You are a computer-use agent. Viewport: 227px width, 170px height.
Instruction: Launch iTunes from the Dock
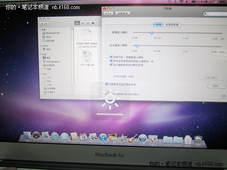click(103, 138)
